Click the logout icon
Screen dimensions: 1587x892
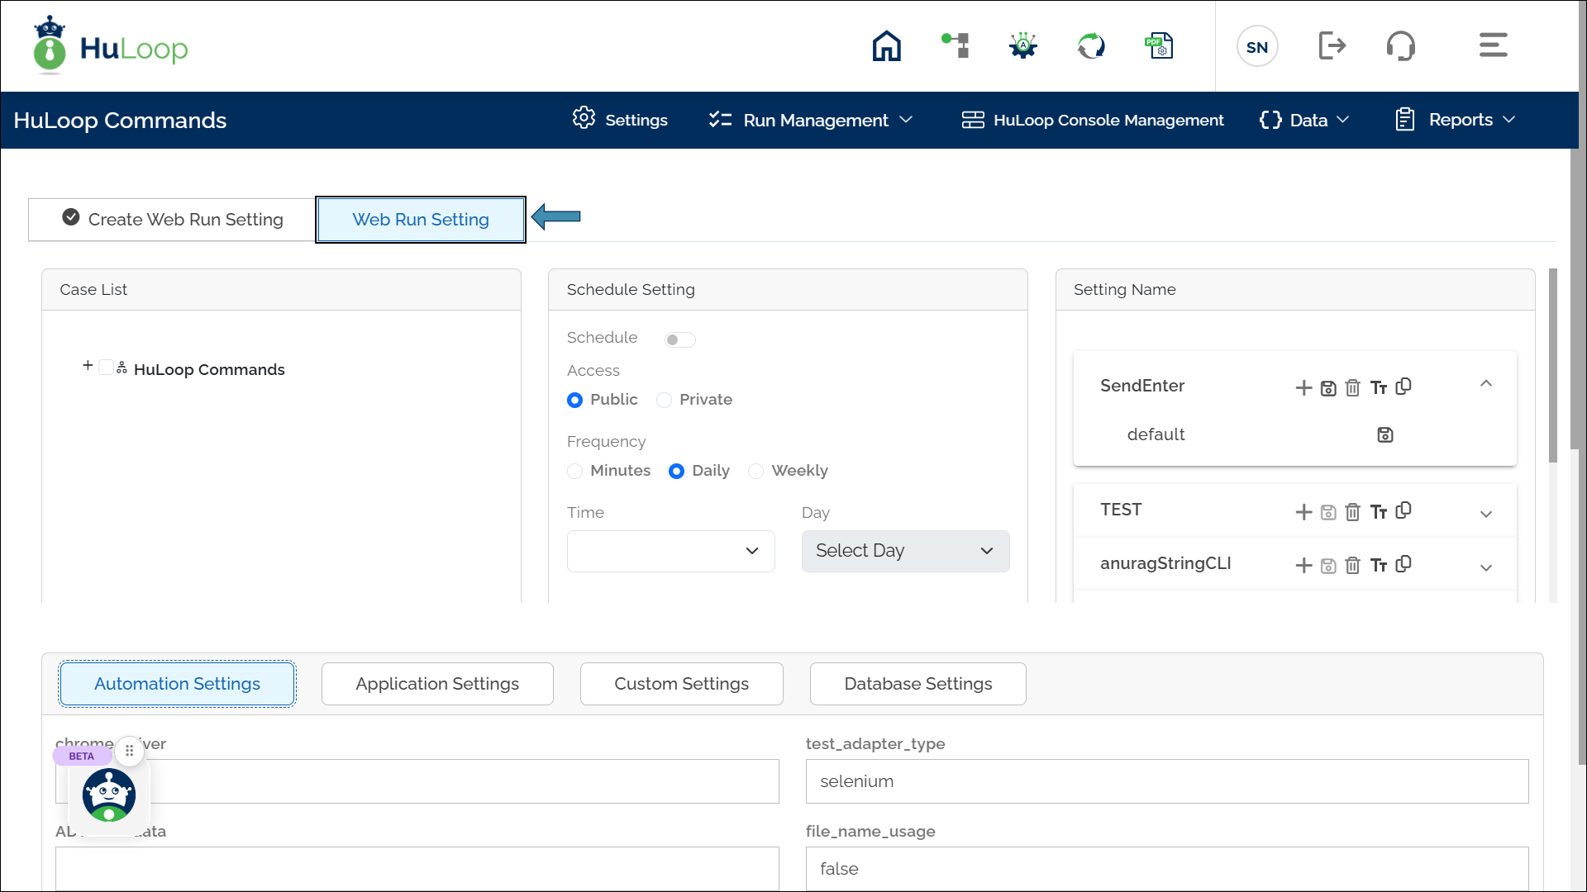click(x=1332, y=46)
